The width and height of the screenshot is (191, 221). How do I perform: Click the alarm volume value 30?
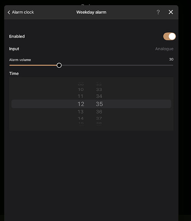tap(171, 59)
